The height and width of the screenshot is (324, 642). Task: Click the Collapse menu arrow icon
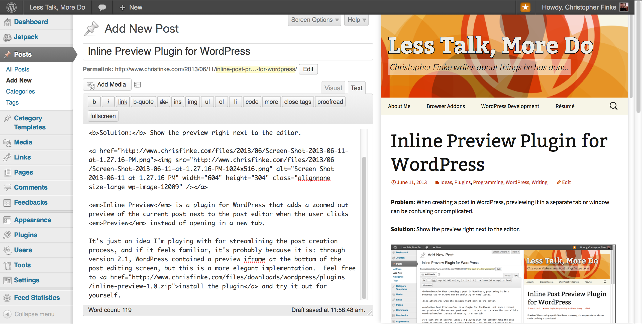[8, 314]
